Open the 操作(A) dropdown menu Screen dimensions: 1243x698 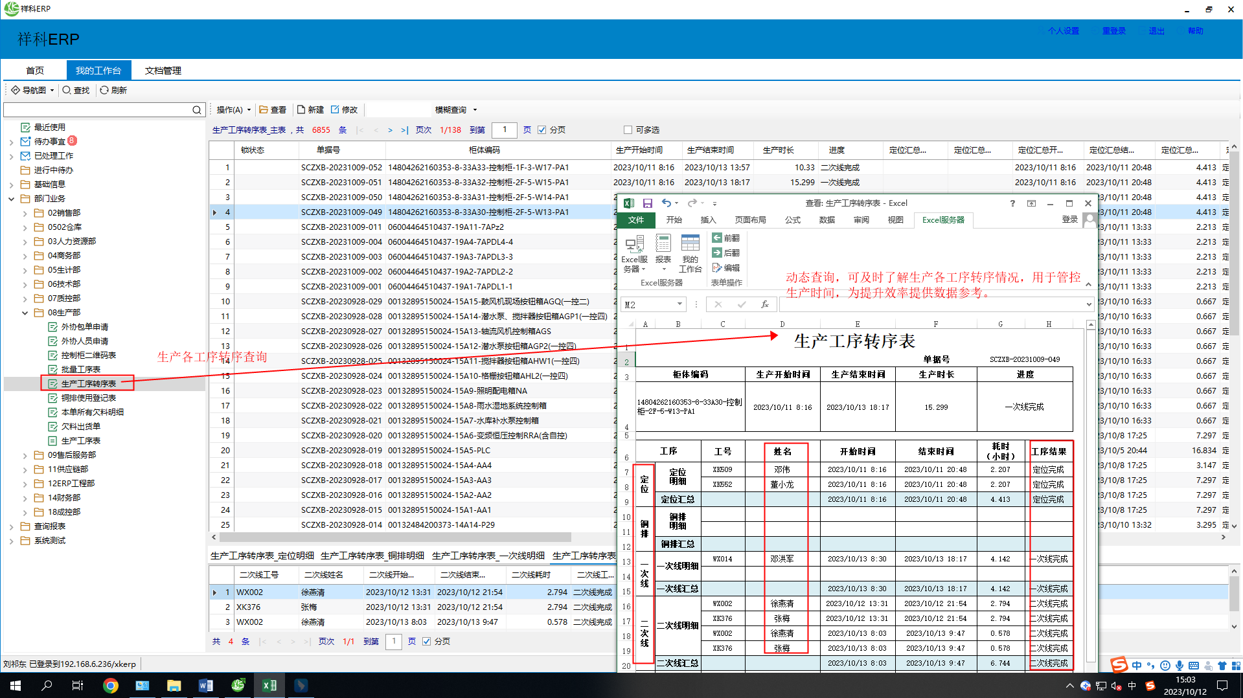pos(233,110)
